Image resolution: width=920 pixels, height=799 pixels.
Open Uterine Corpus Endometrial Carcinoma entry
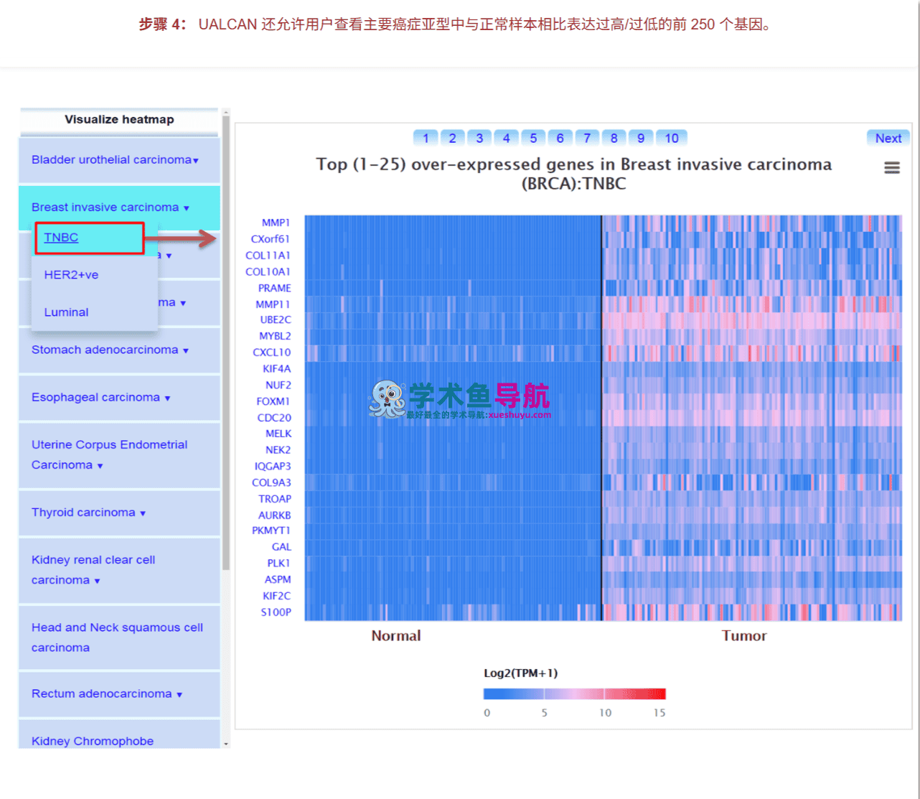click(109, 455)
